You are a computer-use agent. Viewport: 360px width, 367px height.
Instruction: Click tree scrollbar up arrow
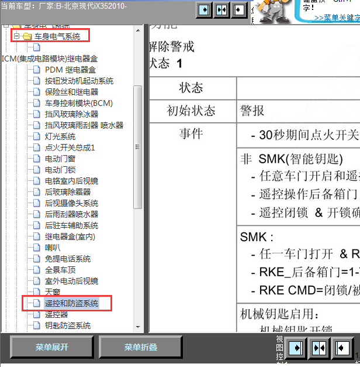coord(138,30)
